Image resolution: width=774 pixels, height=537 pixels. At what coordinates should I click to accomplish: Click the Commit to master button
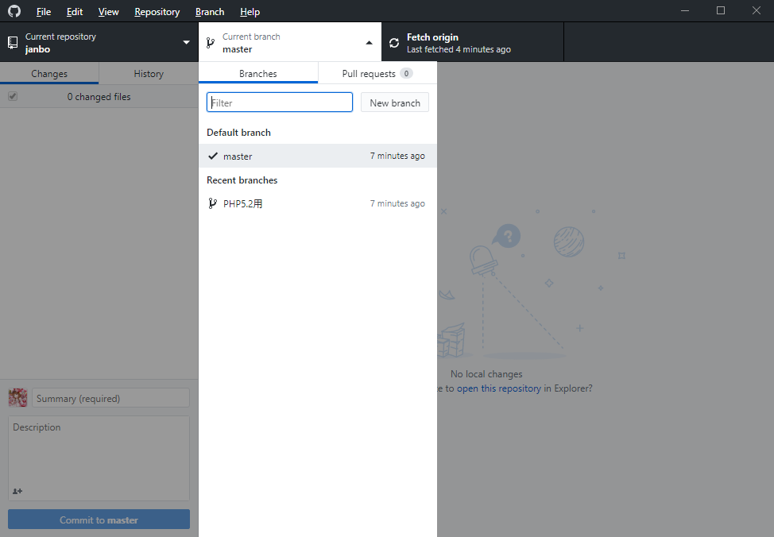pyautogui.click(x=98, y=519)
